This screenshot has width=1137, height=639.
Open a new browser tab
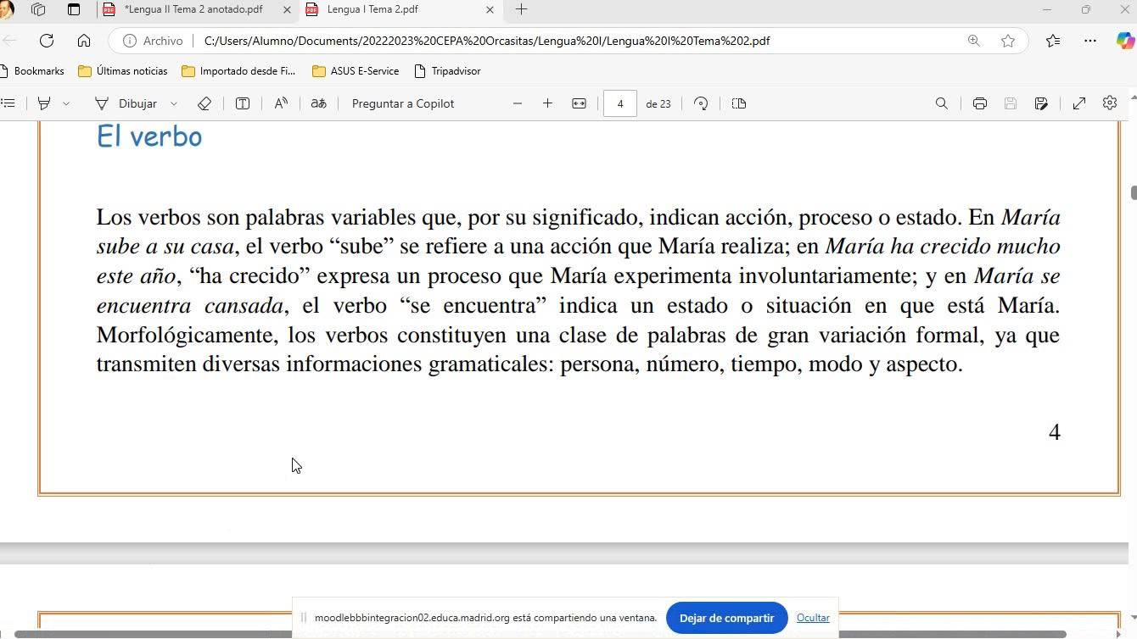point(522,9)
